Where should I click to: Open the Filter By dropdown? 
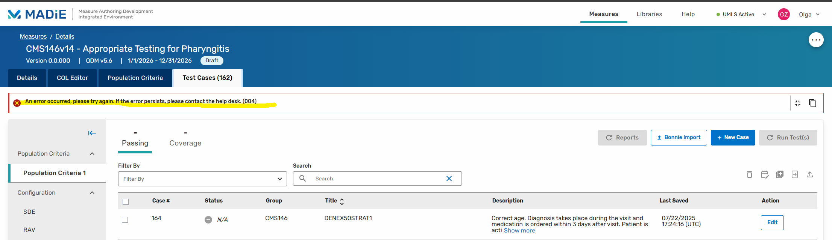[x=202, y=179]
